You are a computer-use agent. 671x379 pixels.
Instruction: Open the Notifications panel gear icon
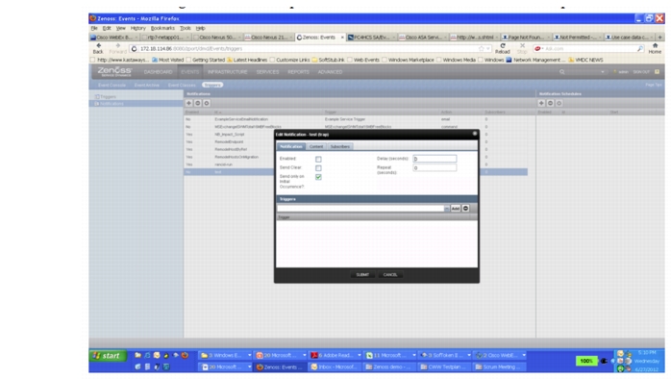207,103
